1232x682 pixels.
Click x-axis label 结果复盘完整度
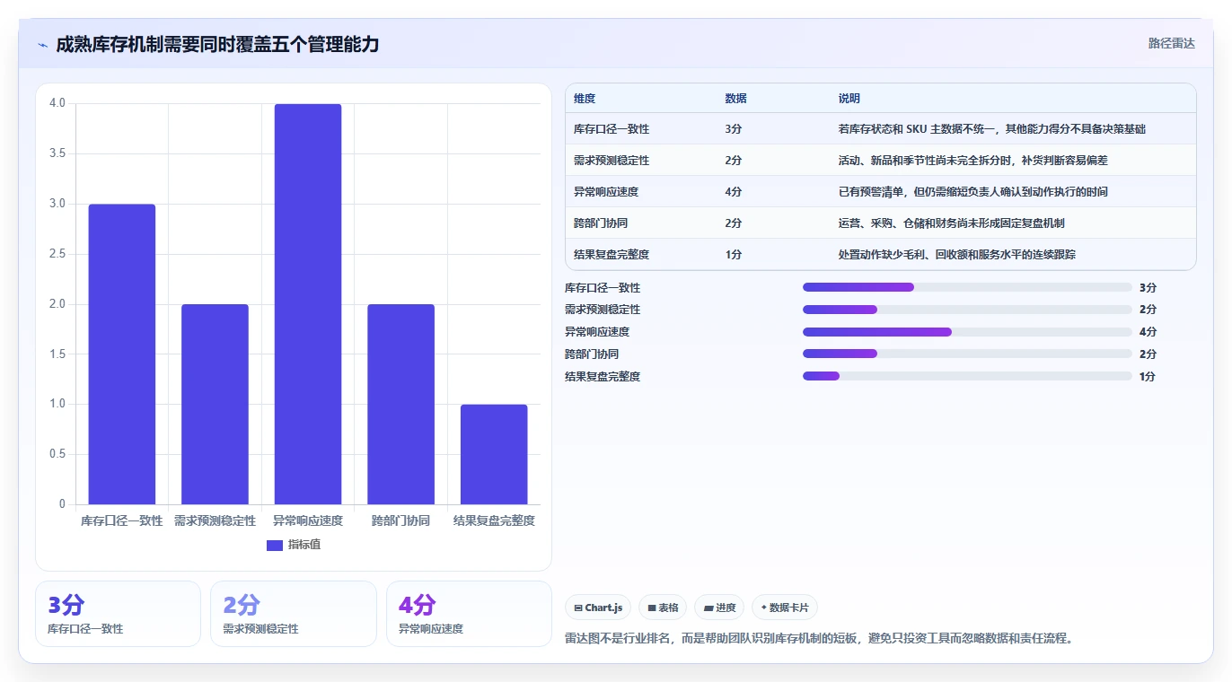coord(494,520)
